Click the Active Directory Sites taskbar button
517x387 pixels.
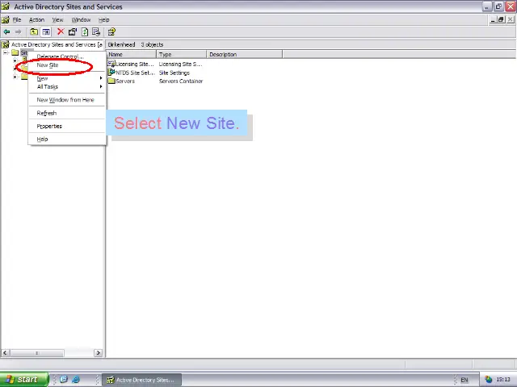[x=141, y=380]
